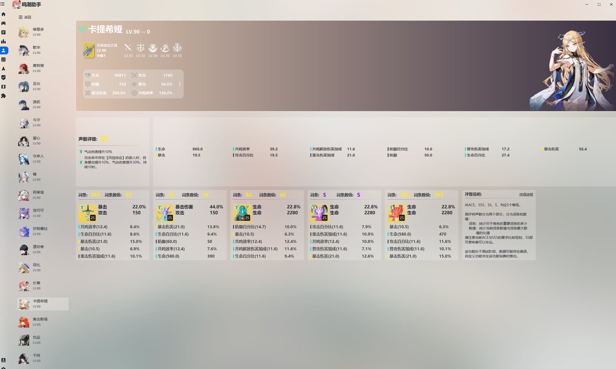Open the bar chart statistics page

tap(4, 41)
